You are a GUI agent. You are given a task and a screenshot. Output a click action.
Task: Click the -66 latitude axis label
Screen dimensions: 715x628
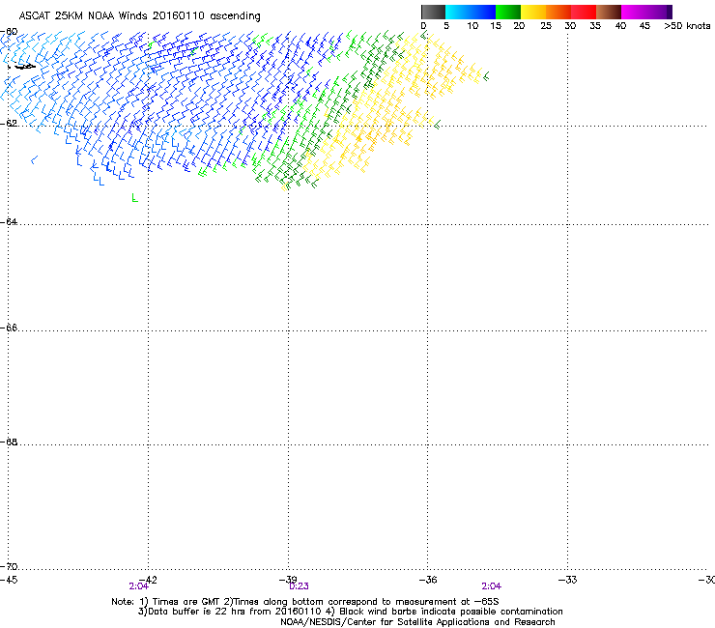(x=9, y=328)
